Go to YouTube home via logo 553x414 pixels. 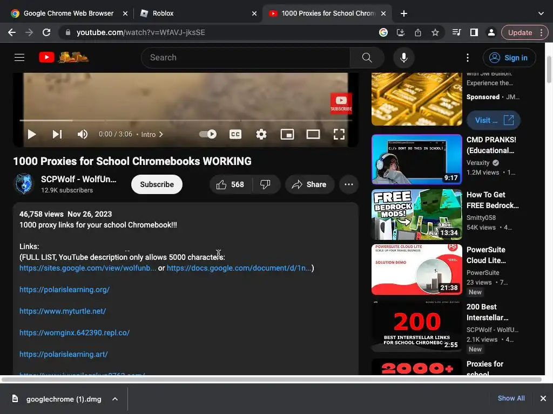click(64, 57)
